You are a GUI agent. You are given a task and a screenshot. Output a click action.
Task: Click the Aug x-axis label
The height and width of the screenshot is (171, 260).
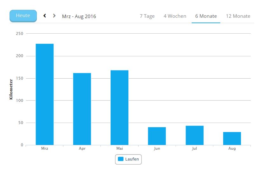click(x=232, y=148)
